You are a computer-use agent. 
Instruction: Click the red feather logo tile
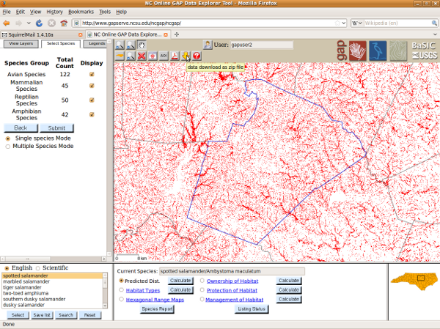358,51
